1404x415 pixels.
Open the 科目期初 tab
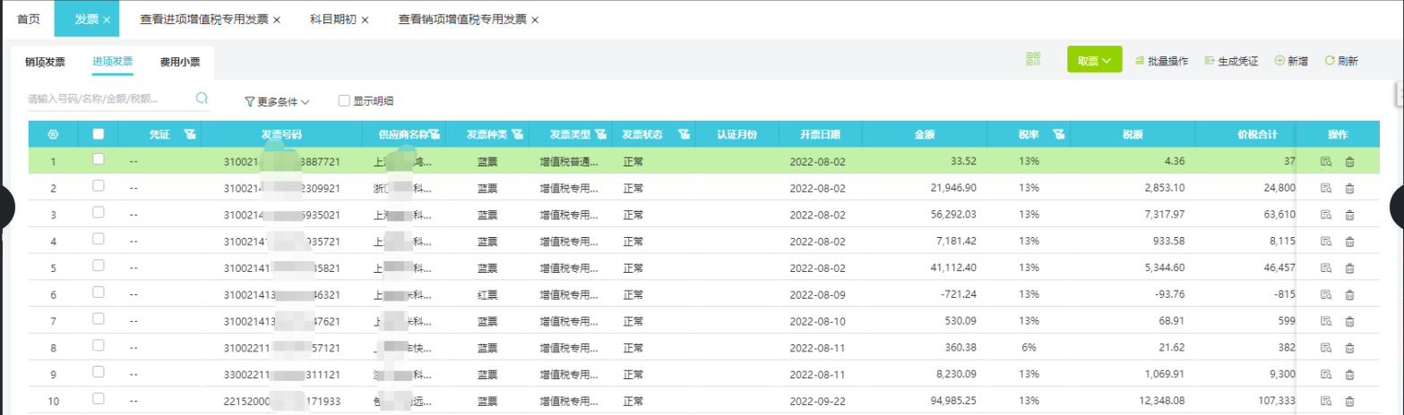333,19
